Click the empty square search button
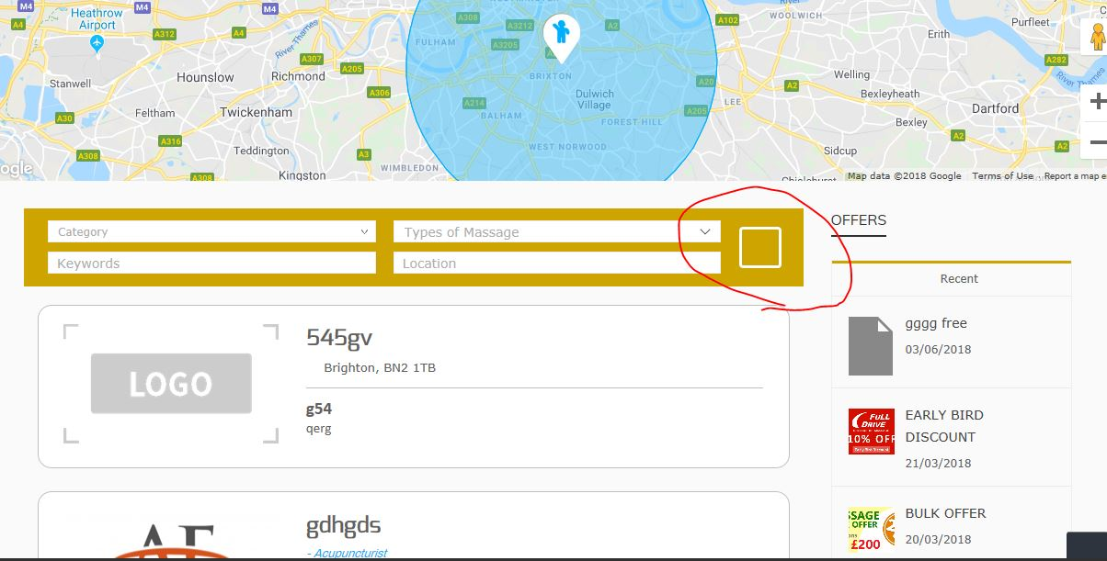Viewport: 1107px width, 561px height. (x=760, y=248)
